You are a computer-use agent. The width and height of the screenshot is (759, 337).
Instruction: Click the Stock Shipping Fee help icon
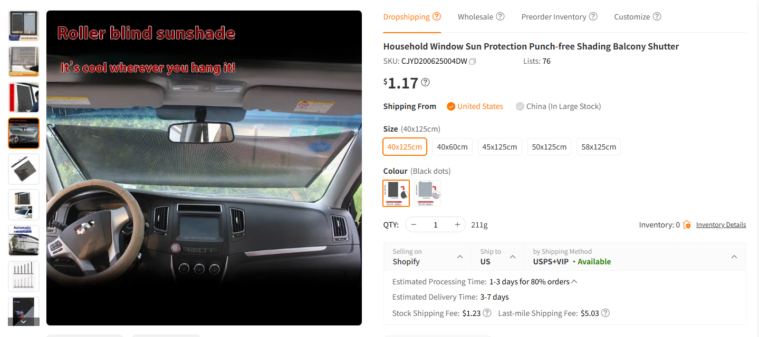(x=487, y=313)
